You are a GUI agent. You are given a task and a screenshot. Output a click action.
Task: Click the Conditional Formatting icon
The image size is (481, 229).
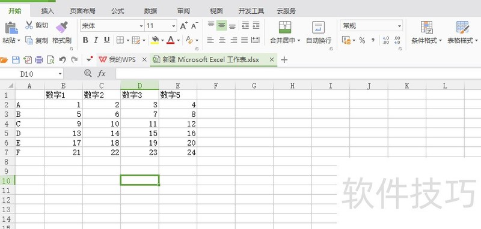[x=426, y=27]
